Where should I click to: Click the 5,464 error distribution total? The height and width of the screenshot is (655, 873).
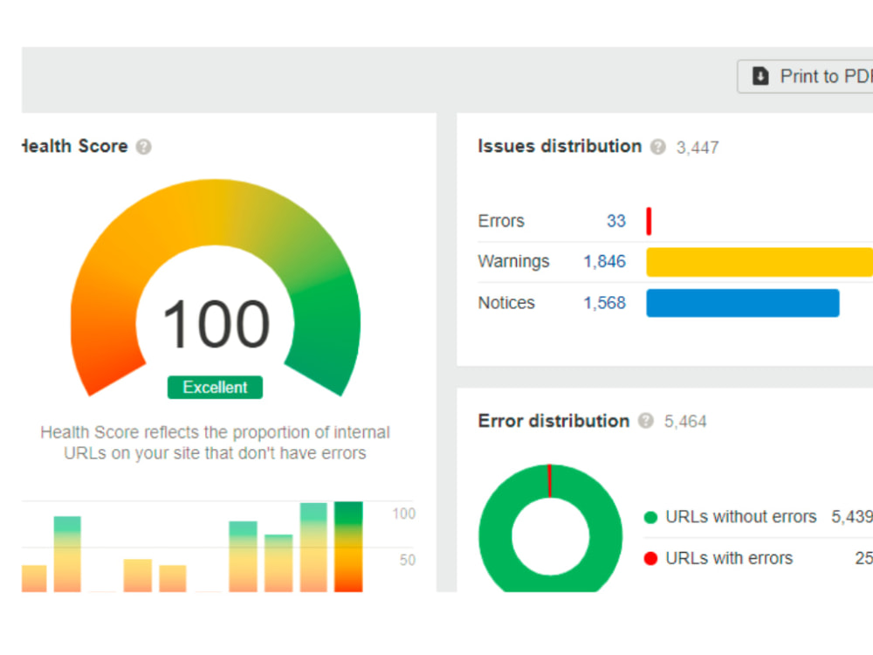[685, 422]
